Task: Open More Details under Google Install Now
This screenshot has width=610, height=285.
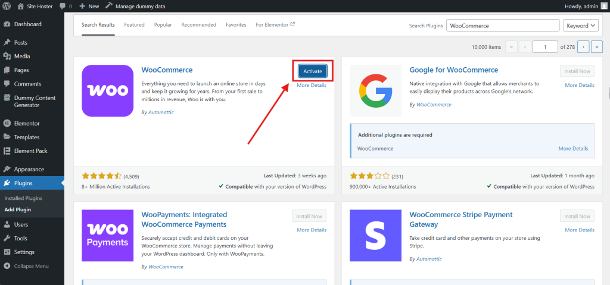Action: tap(580, 85)
